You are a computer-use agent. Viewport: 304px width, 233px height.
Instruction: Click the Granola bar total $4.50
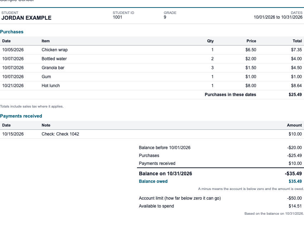coord(296,68)
